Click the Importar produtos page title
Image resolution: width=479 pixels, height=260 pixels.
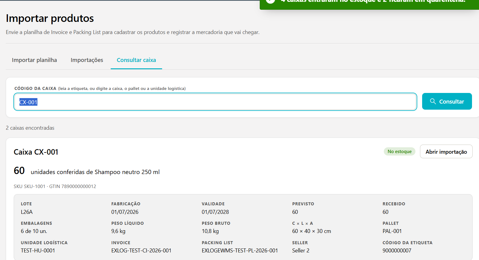[x=50, y=18]
